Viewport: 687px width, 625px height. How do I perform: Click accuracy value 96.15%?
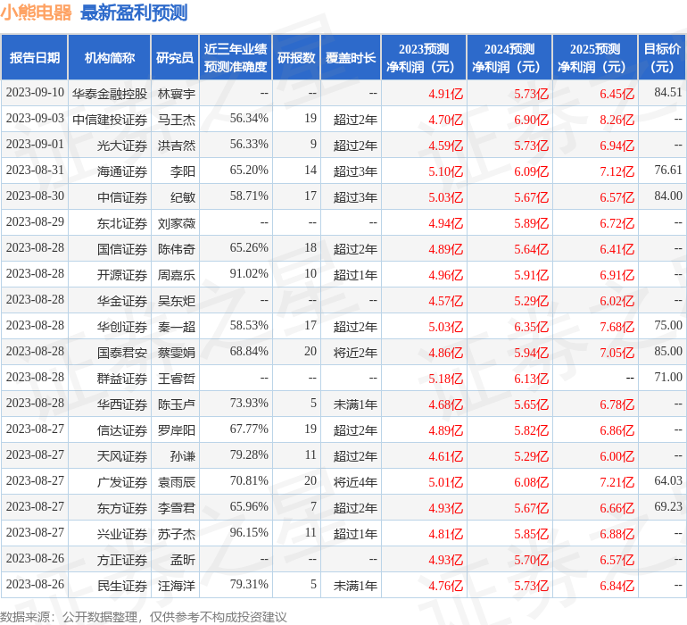pos(249,532)
